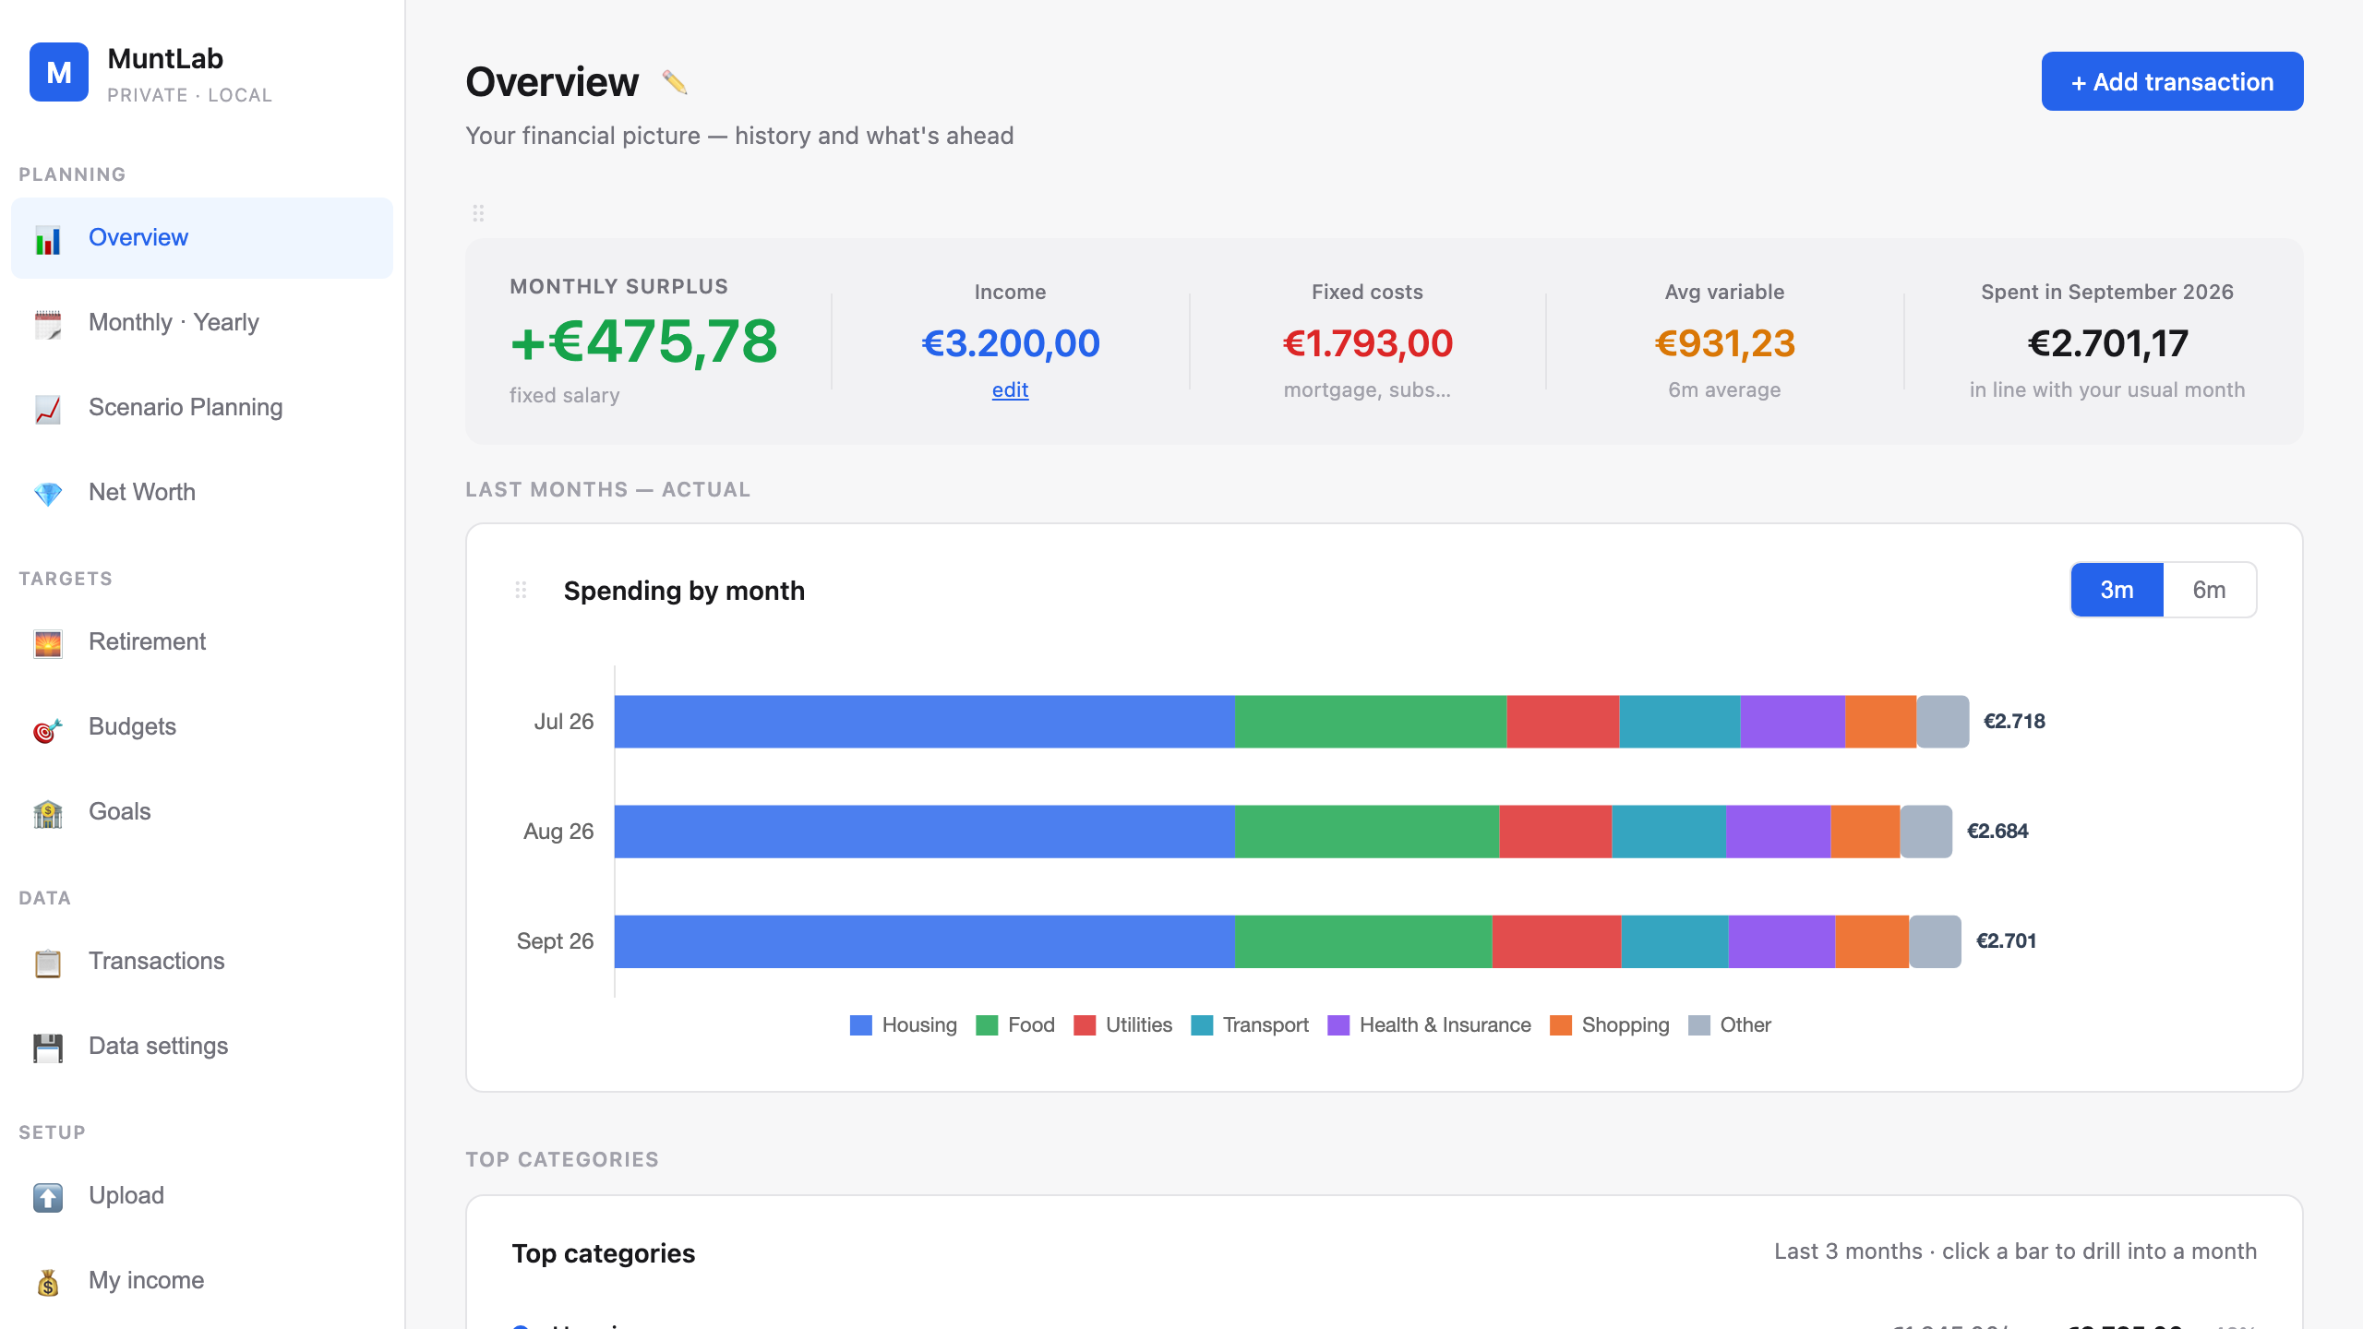The image size is (2363, 1329).
Task: Open Net Worth from the sidebar
Action: pos(201,493)
